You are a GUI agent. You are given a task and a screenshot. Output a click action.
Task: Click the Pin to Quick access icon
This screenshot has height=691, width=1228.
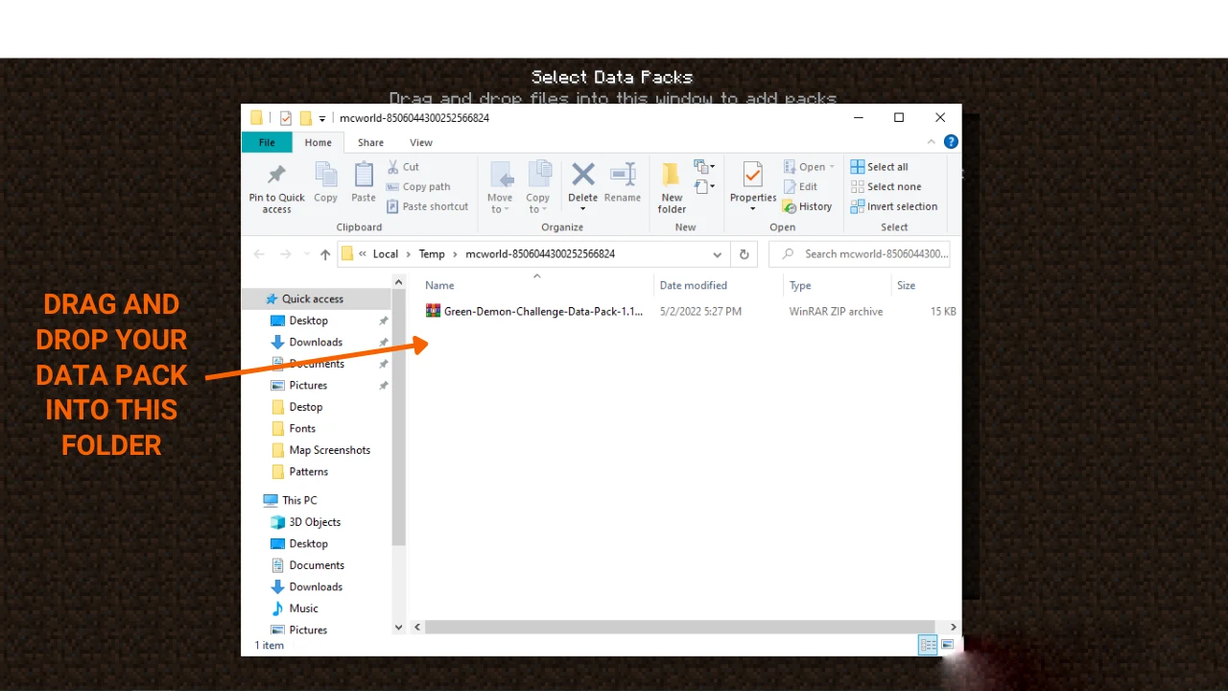(x=276, y=175)
